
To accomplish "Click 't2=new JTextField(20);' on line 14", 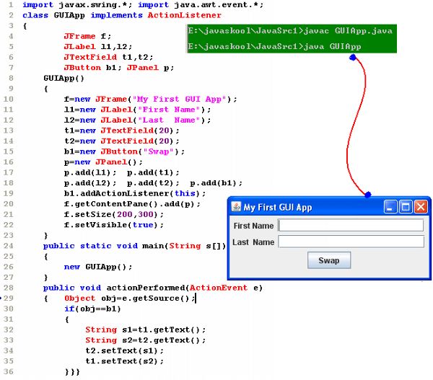I will click(121, 141).
